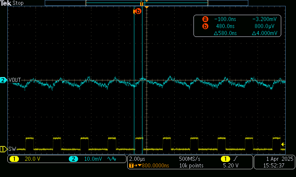Click the bandwidth limit icon beside 10.0mV
The image size is (296, 177).
(x=111, y=159)
